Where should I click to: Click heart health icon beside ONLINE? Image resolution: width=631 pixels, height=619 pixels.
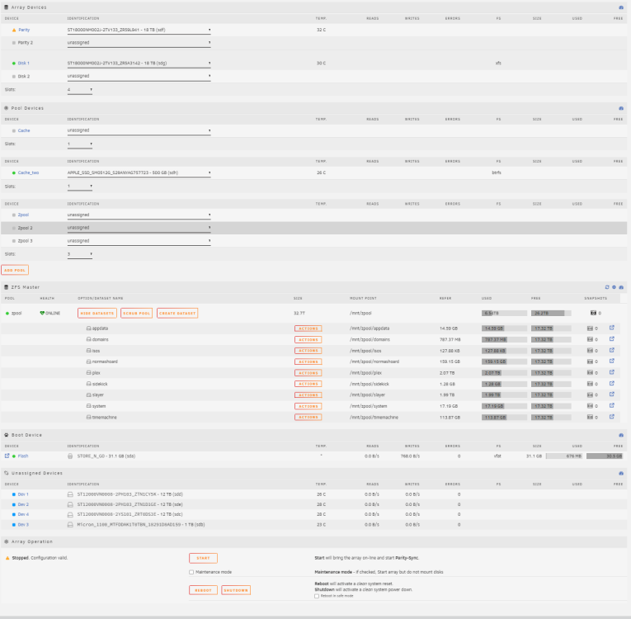tap(42, 313)
